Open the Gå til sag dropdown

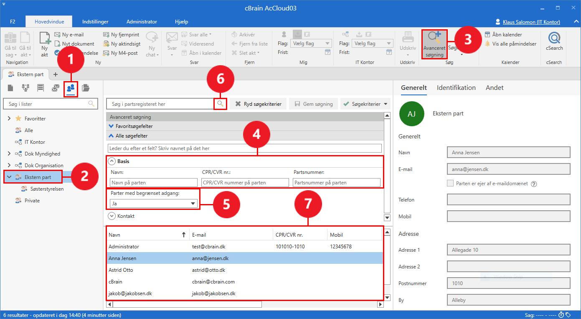pos(10,55)
